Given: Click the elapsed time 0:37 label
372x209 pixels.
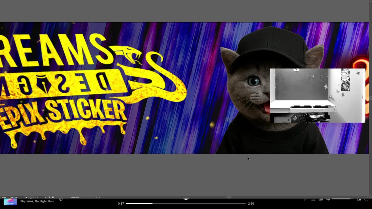Looking at the screenshot, I should 121,203.
